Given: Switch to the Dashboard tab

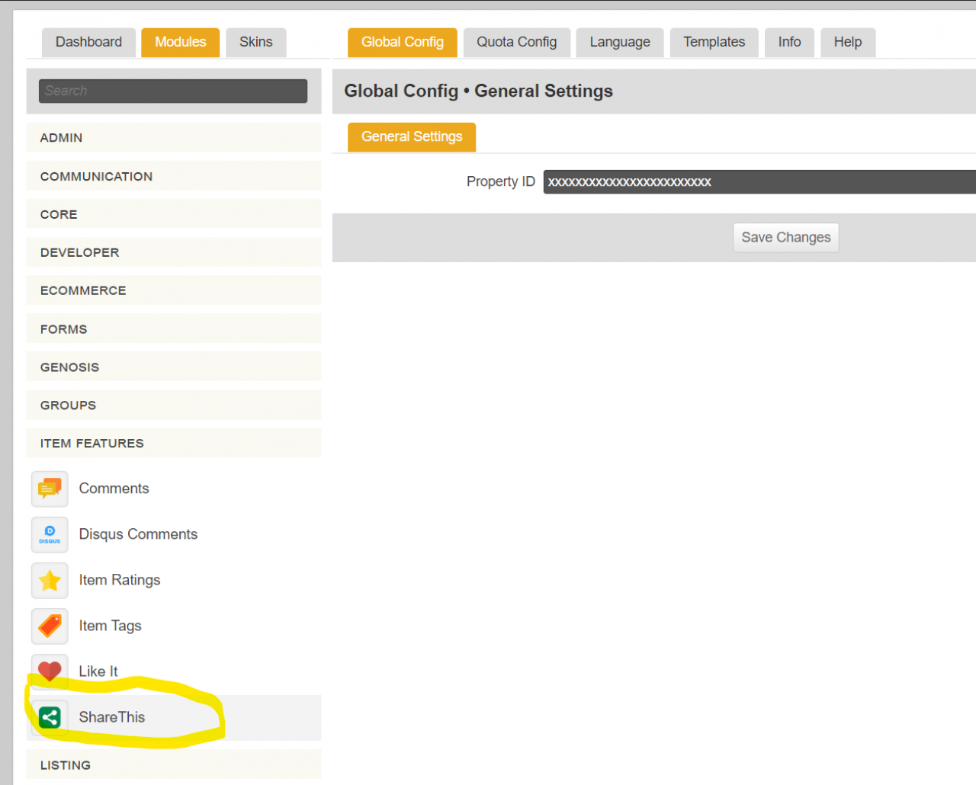Looking at the screenshot, I should [88, 43].
